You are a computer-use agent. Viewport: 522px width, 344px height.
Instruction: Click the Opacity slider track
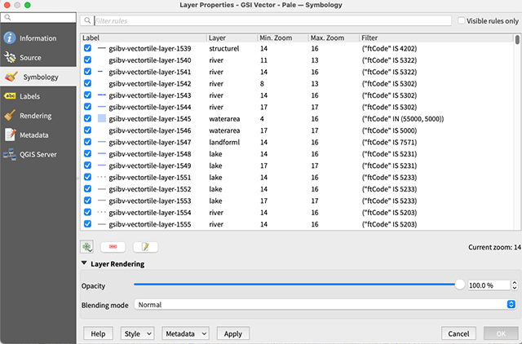click(x=294, y=284)
